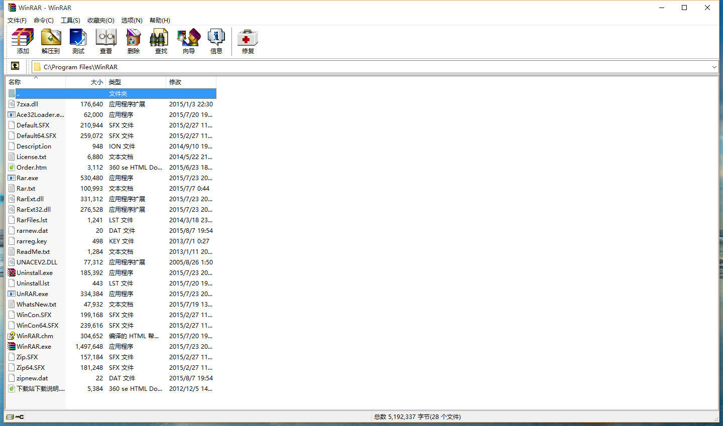Click the 下载站下载说明 file icon
This screenshot has height=426, width=723.
click(x=12, y=389)
